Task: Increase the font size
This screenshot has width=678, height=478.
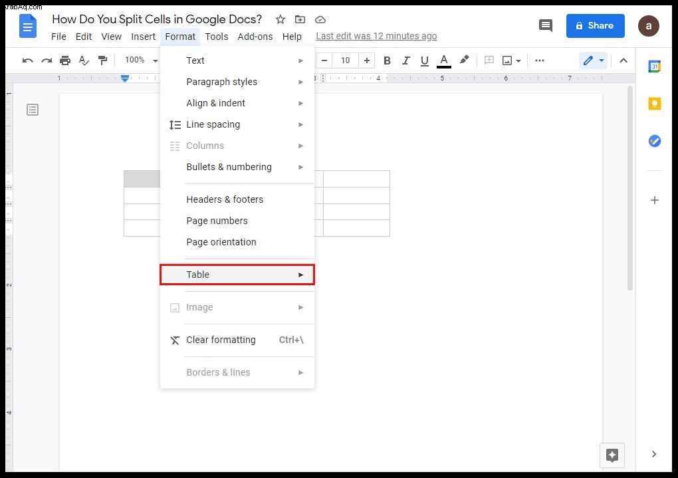Action: 367,60
